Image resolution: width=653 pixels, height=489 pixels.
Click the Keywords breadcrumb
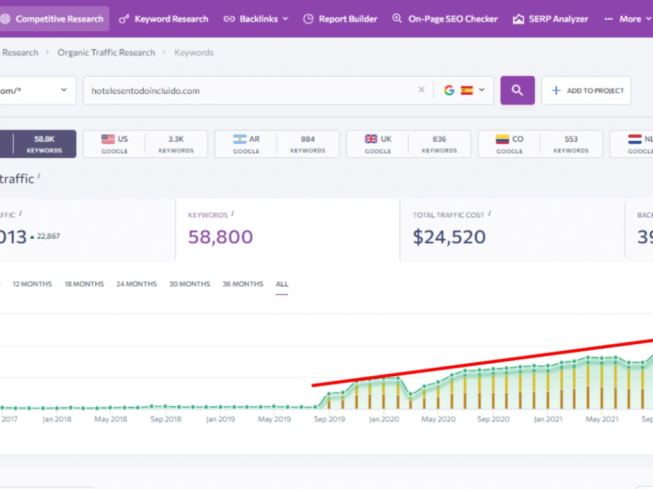[x=194, y=52]
